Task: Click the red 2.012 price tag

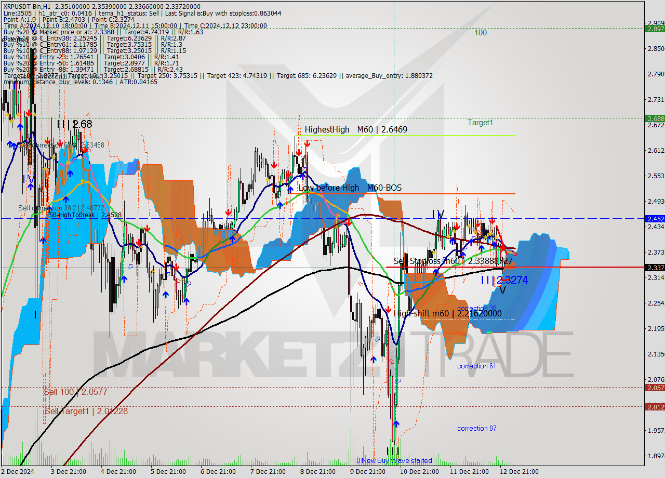Action: [655, 407]
